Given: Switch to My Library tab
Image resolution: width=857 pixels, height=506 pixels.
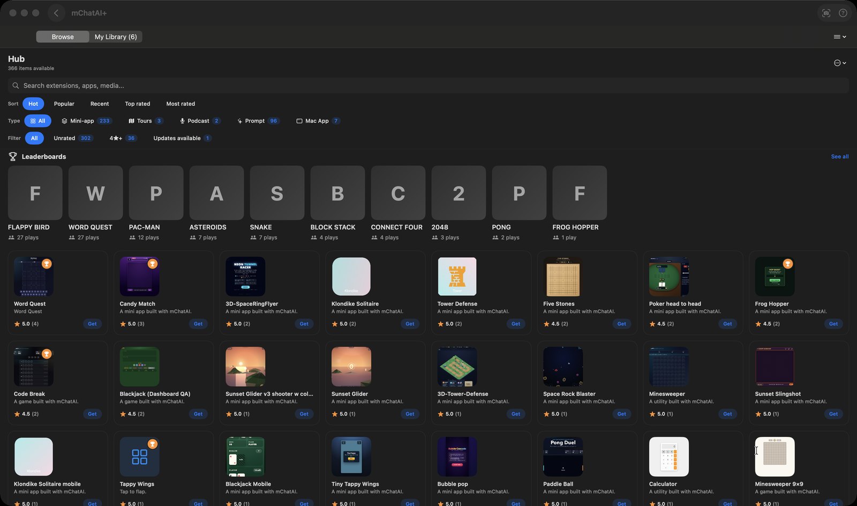Looking at the screenshot, I should point(116,37).
